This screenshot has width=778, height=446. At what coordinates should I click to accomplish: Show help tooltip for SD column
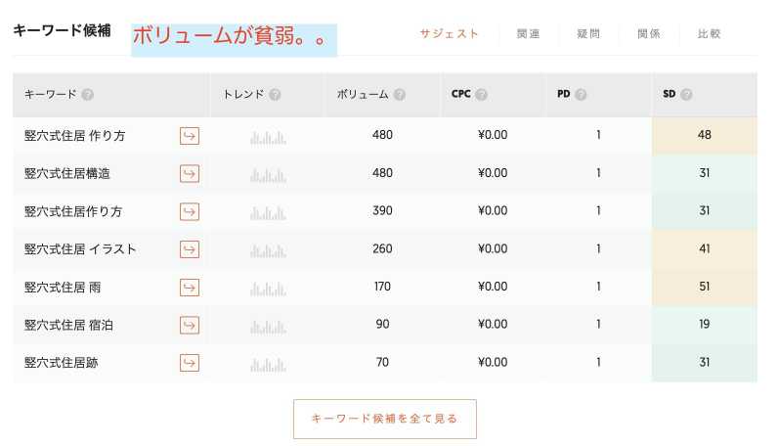[x=686, y=95]
